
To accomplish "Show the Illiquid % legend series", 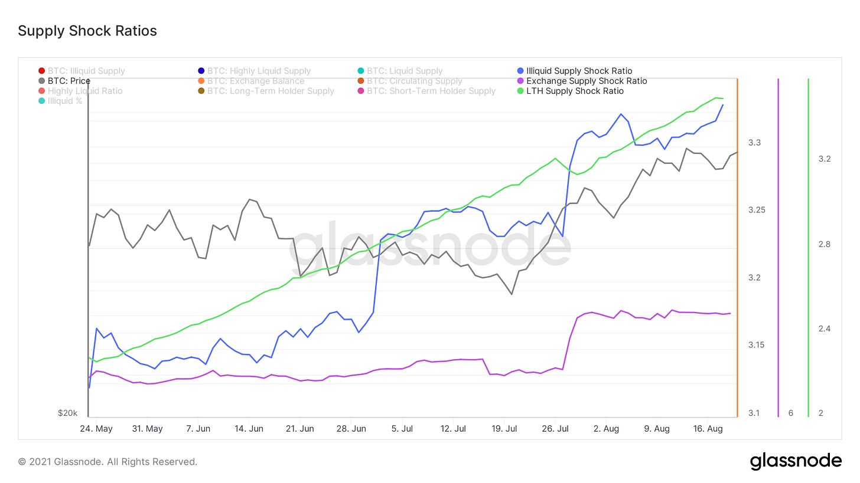I will click(x=60, y=101).
